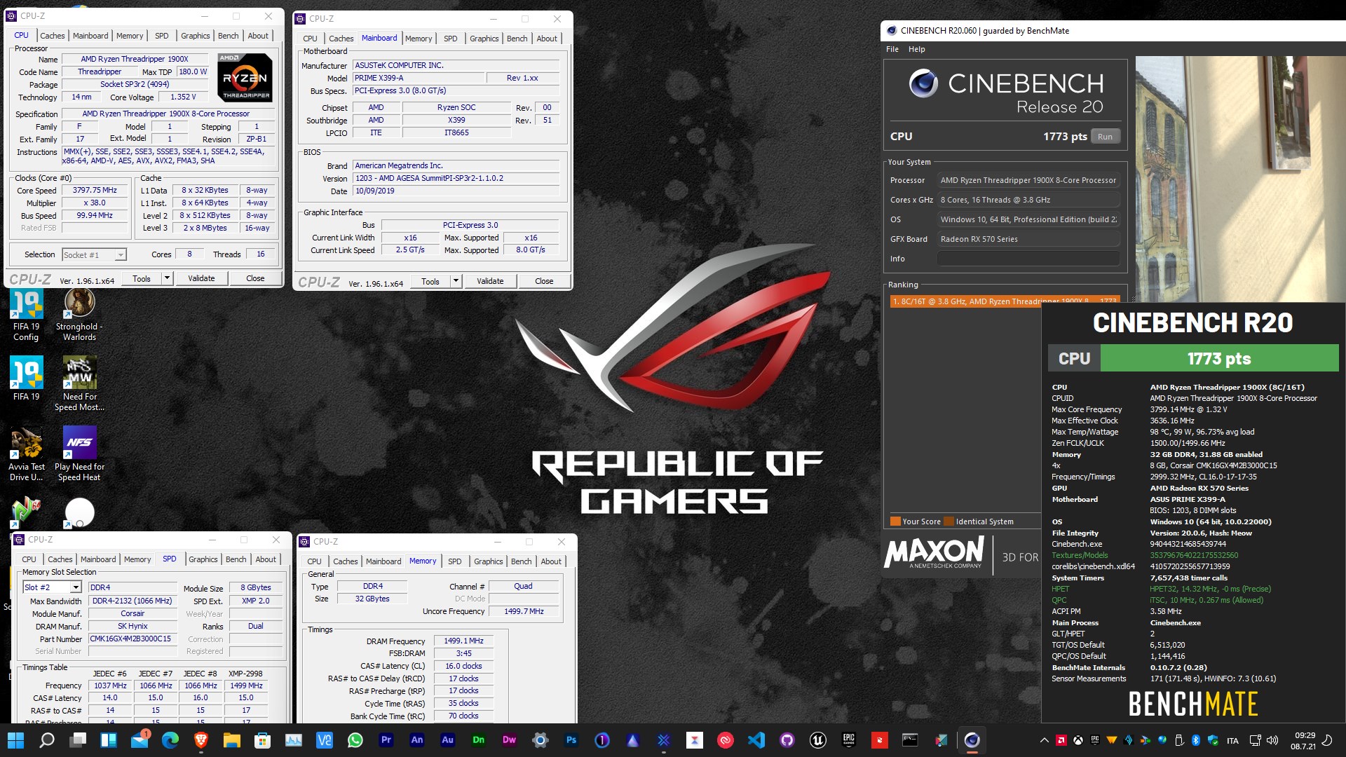Open the Socket #1 selection dropdown
Image resolution: width=1346 pixels, height=757 pixels.
click(94, 255)
